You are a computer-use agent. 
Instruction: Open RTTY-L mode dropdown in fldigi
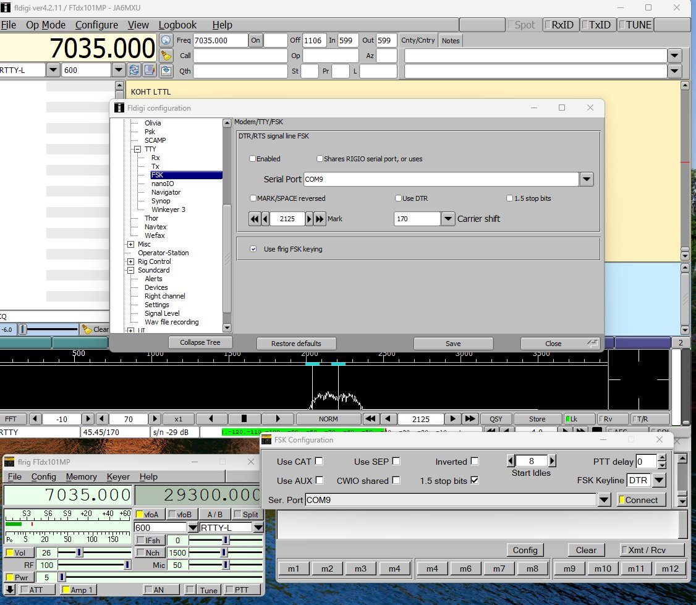53,70
